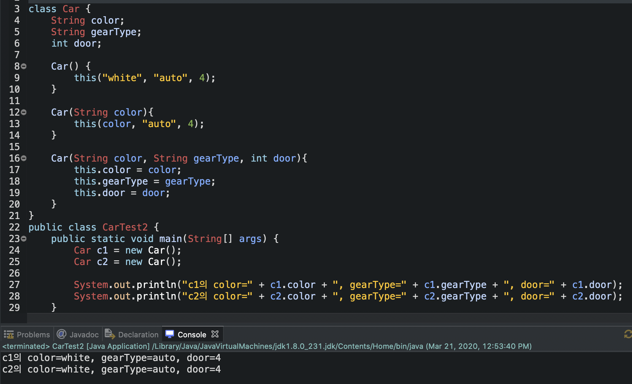Place cursor on this("white", "auto", 4) call
Image resolution: width=632 pixels, height=384 pixels.
[x=145, y=78]
